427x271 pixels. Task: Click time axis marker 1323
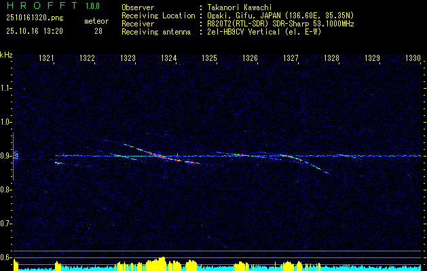click(x=128, y=58)
